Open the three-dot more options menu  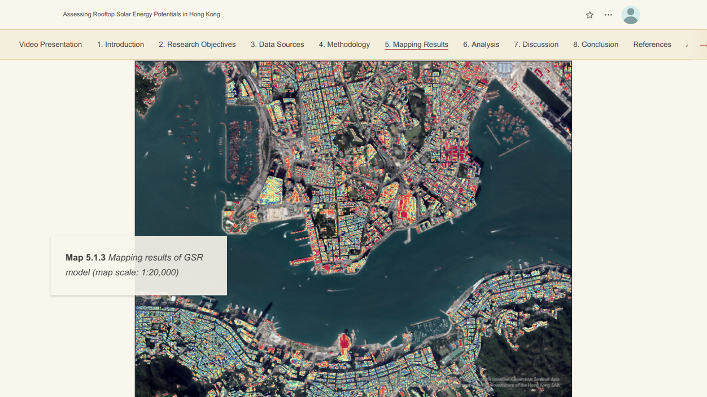tap(608, 15)
